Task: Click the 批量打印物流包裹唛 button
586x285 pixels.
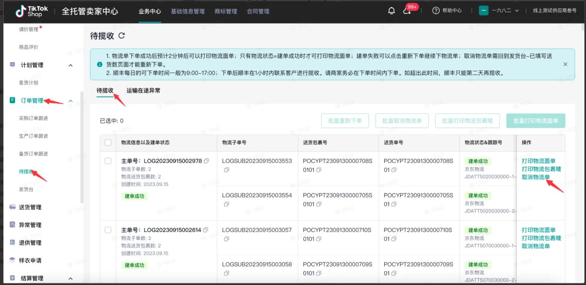Action: pyautogui.click(x=467, y=121)
